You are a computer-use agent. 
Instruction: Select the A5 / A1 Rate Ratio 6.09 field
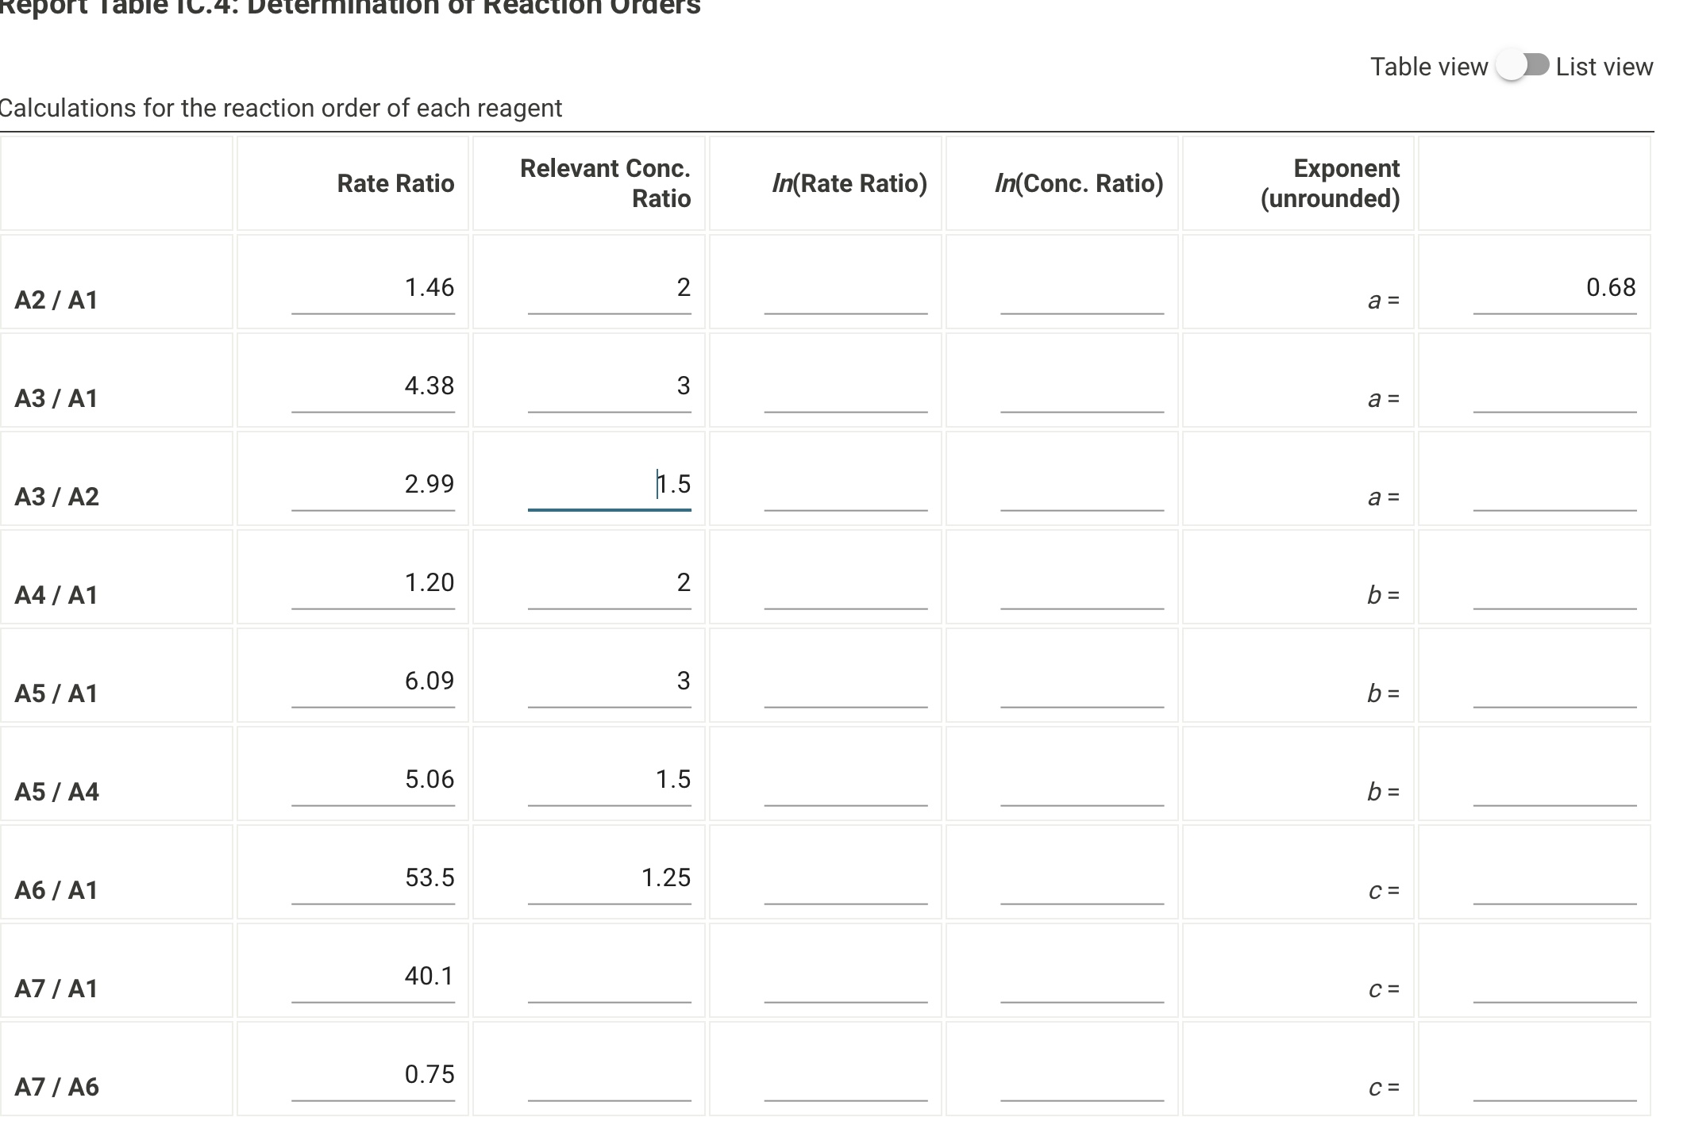tap(373, 681)
